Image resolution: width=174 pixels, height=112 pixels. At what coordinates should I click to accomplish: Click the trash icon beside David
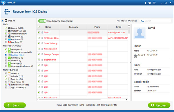(42, 32)
